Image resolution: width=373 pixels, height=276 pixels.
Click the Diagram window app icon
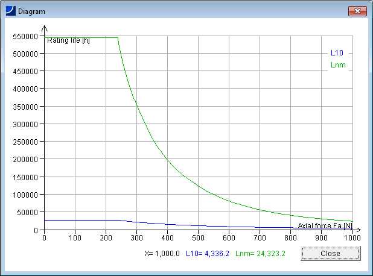click(x=11, y=11)
